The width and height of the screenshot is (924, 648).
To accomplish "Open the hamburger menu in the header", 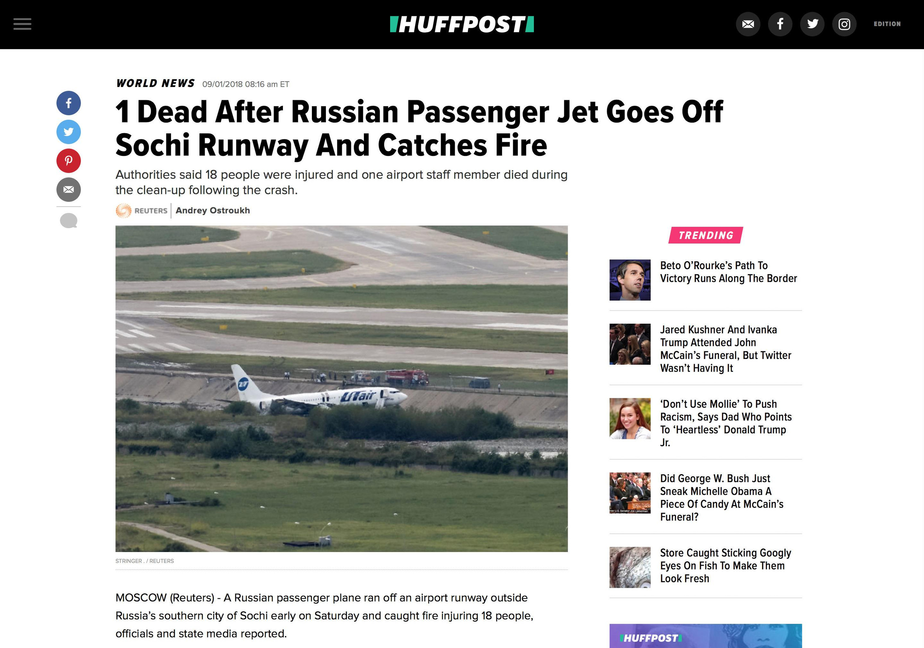I will tap(22, 24).
